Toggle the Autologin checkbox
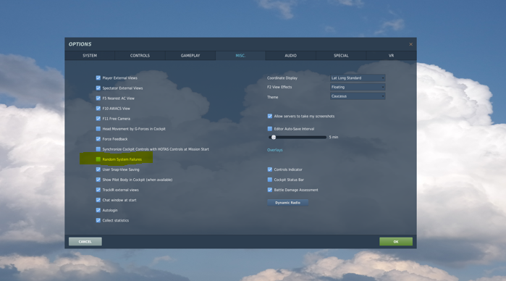506x281 pixels. [98, 210]
